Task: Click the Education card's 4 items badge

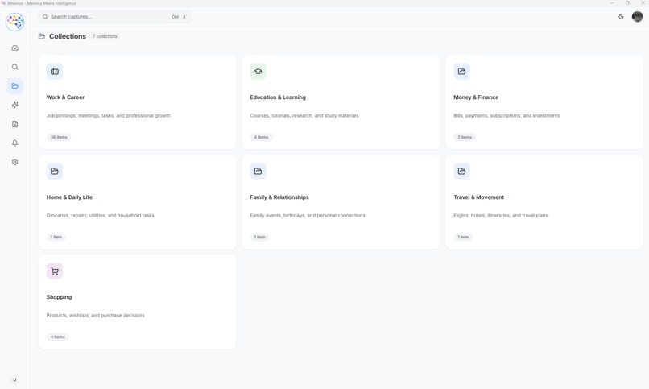Action: point(261,138)
